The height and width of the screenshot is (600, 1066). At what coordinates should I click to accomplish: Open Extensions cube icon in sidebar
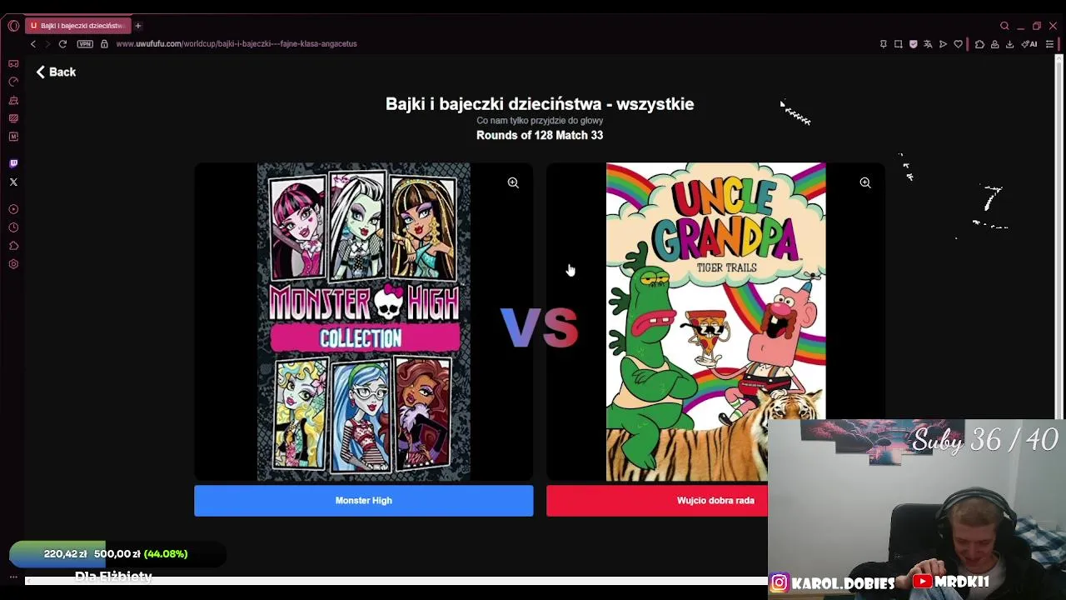click(x=13, y=246)
